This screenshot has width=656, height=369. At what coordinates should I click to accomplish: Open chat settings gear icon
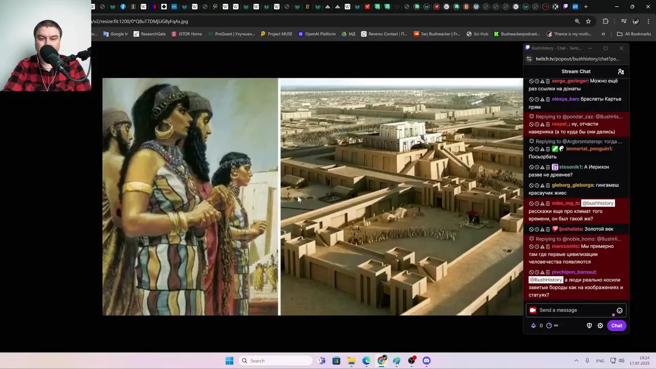click(x=600, y=325)
